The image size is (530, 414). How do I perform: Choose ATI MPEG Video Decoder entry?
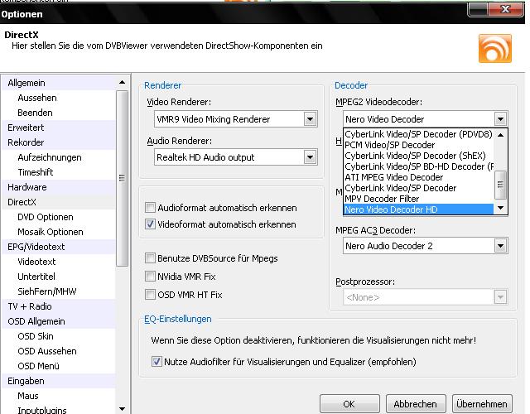click(x=393, y=177)
